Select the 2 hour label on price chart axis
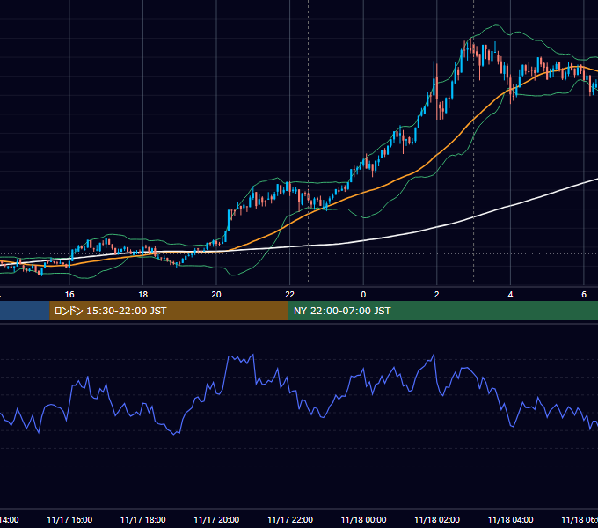Viewport: 598px width, 528px height. click(437, 295)
